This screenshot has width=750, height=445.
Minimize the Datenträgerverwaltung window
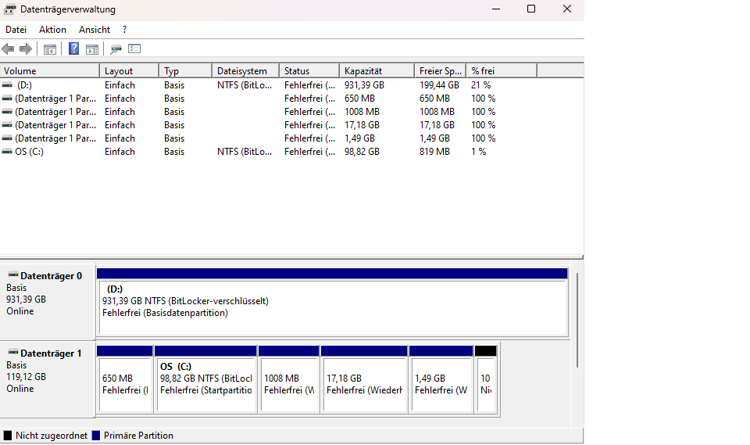click(496, 9)
